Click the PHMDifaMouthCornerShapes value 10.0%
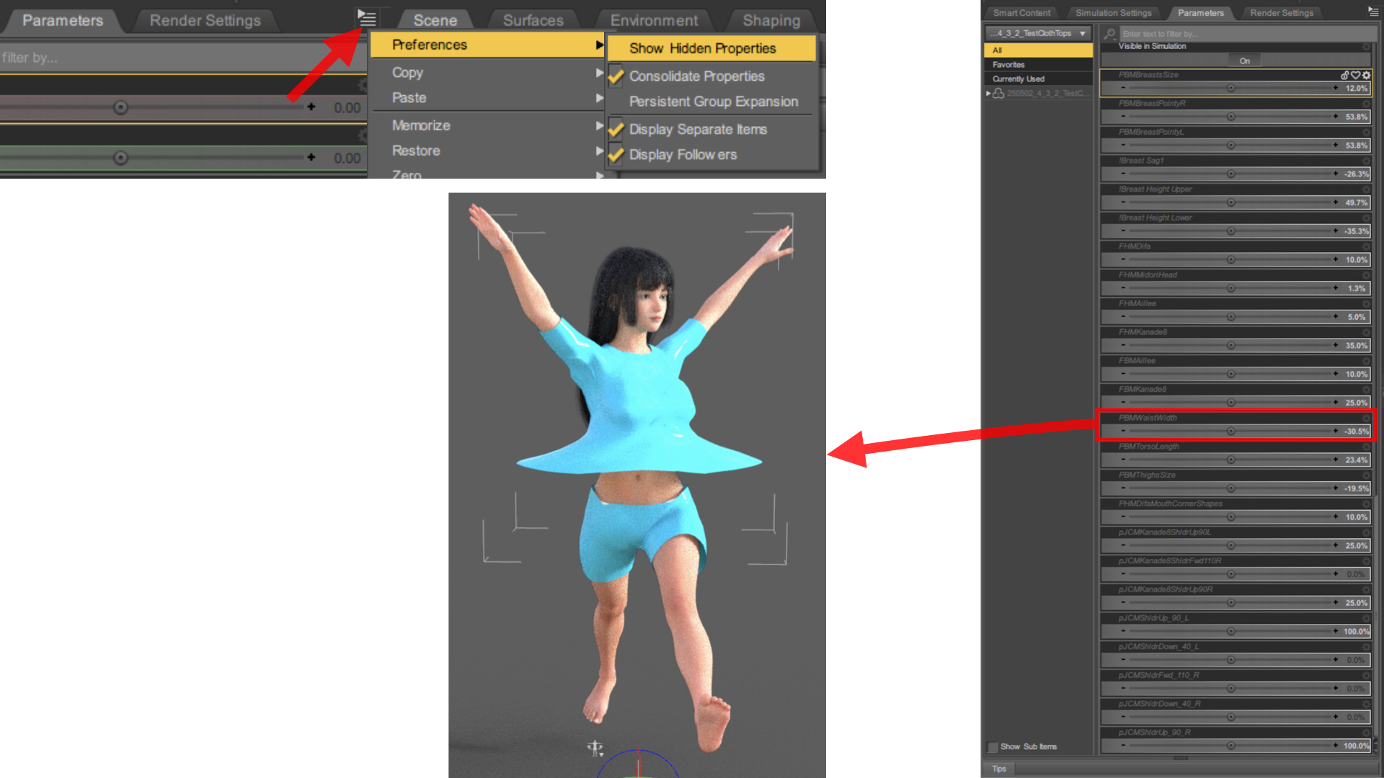Viewport: 1384px width, 778px height. (x=1356, y=517)
